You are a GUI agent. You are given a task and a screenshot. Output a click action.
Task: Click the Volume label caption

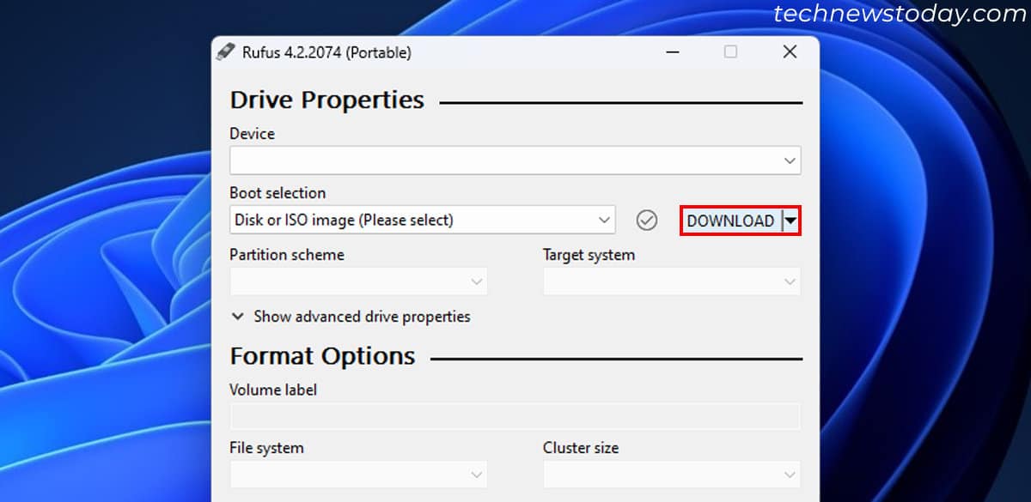[x=273, y=390]
